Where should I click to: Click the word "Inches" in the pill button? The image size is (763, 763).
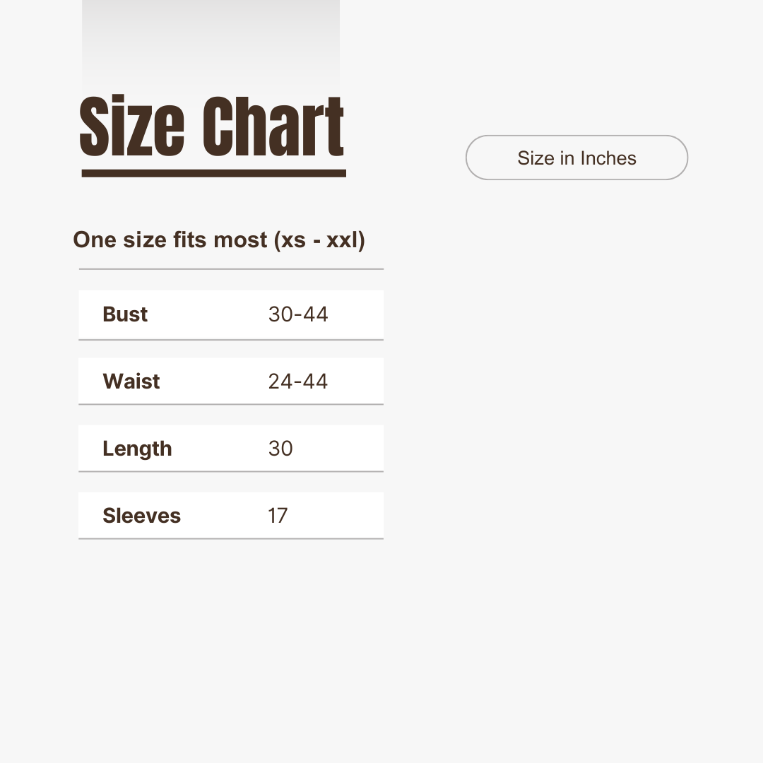click(x=608, y=158)
